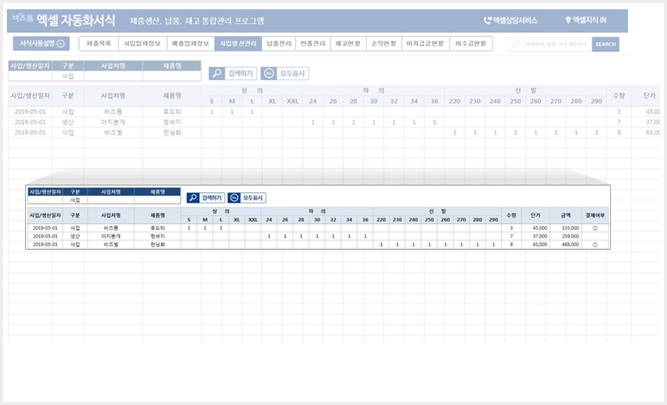The height and width of the screenshot is (405, 667).
Task: Click the 259,000 amount cell
Action: pos(566,236)
